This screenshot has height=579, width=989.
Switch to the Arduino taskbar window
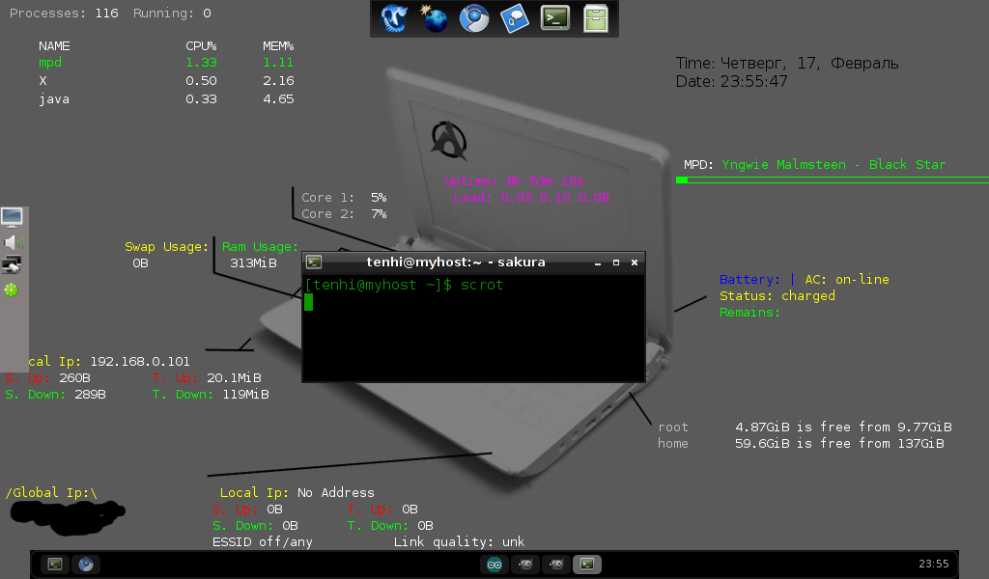pyautogui.click(x=494, y=565)
